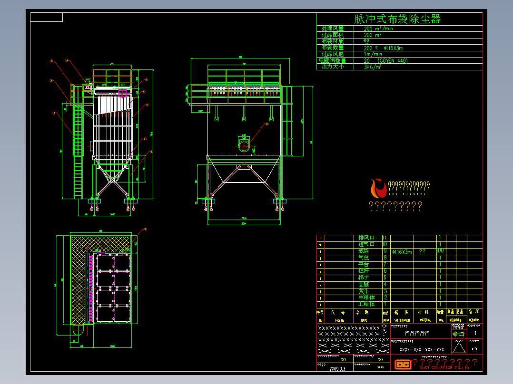Screen dimensions: 513x384
Task: Click the 1m/min value
Action: pyautogui.click(x=373, y=54)
